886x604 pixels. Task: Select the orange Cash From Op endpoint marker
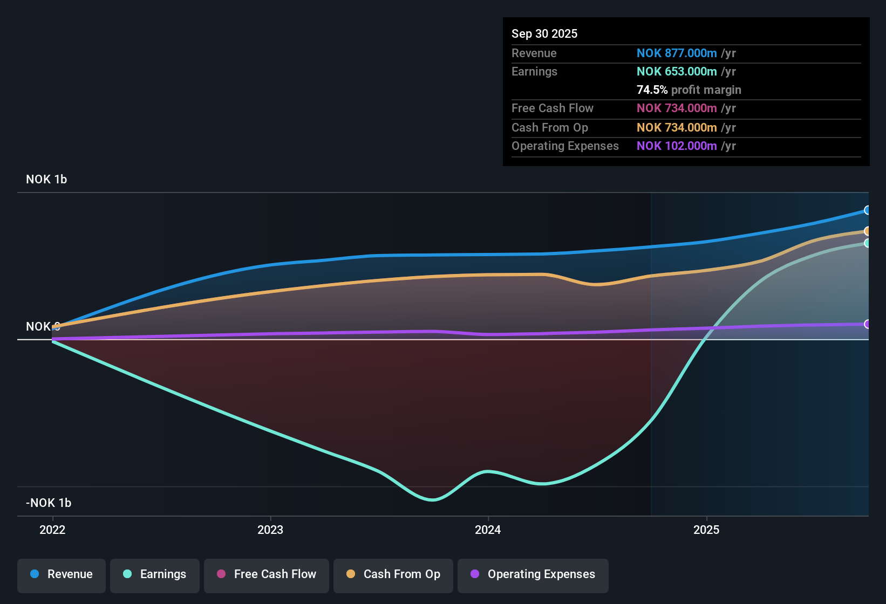867,231
